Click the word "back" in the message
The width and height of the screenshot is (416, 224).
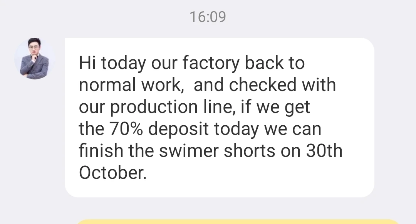[262, 63]
